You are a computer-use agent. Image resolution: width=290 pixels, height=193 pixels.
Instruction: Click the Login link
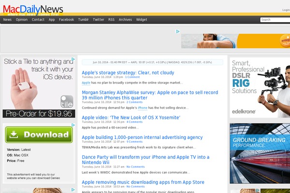[286, 10]
